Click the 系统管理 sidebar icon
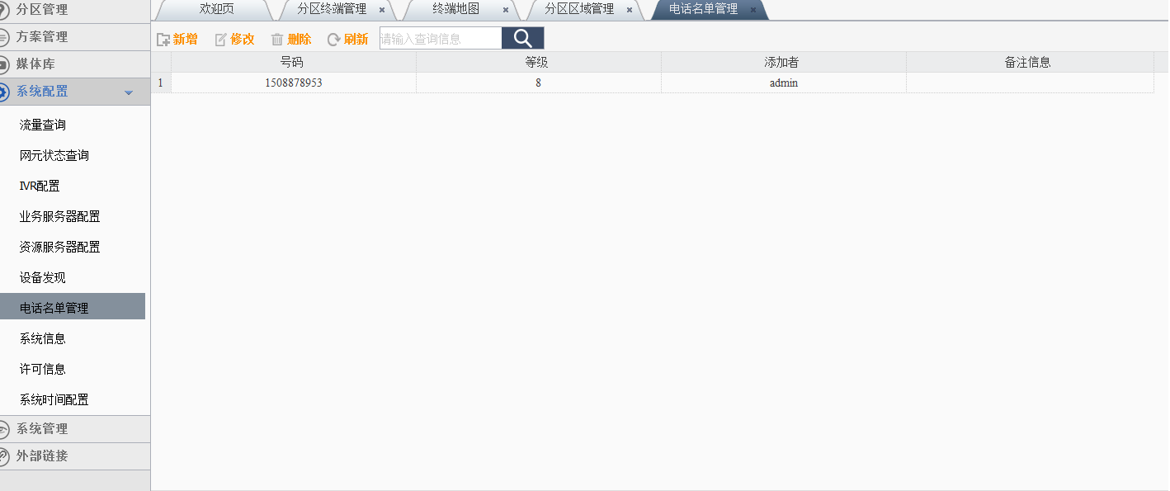The width and height of the screenshot is (1170, 491). pos(4,429)
